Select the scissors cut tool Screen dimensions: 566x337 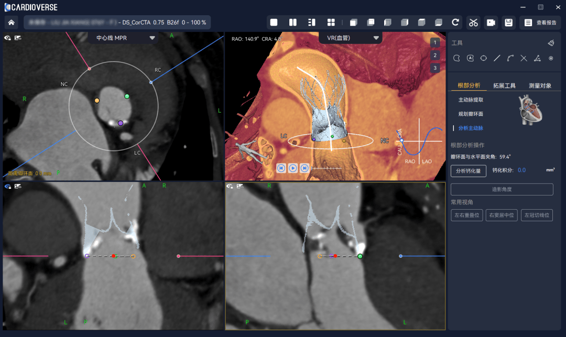point(473,23)
